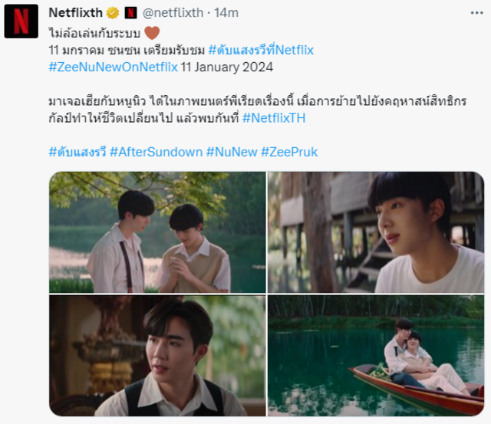Open the #ZeeNuNewOnNetflix hashtag

click(x=113, y=67)
